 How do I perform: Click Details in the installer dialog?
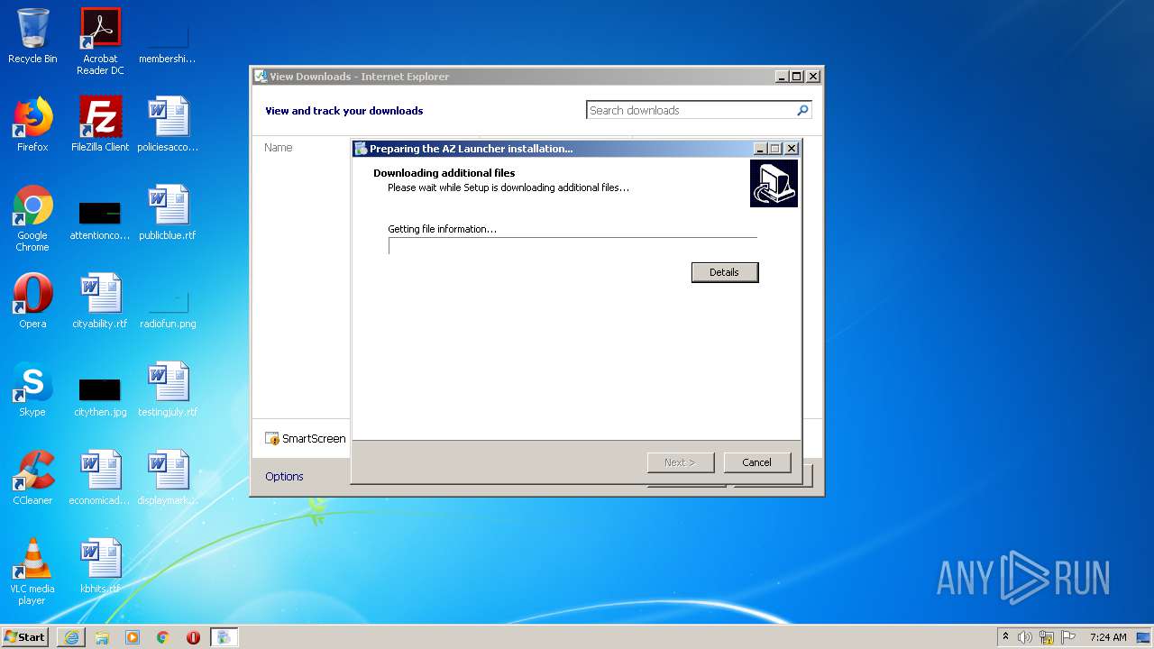[725, 272]
